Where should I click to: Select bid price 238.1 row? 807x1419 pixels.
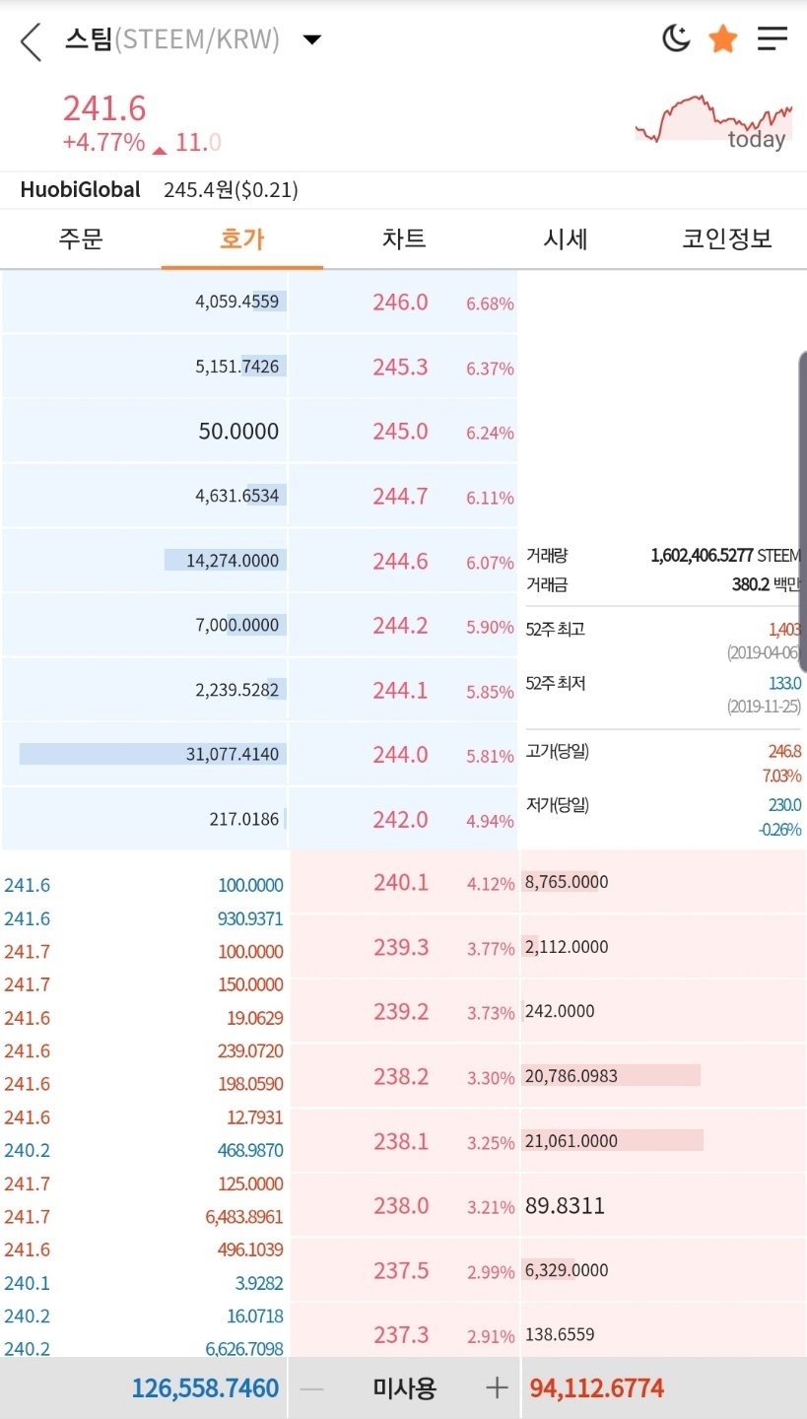point(401,1141)
